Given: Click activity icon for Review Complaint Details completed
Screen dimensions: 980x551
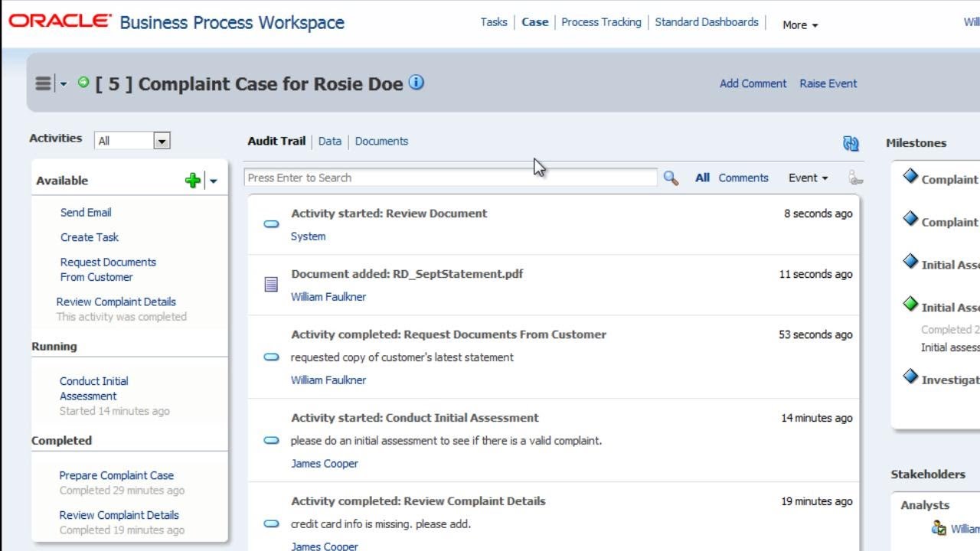Looking at the screenshot, I should [271, 524].
